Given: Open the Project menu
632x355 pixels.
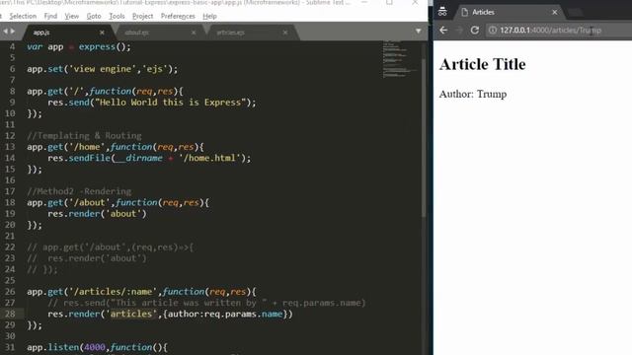Looking at the screenshot, I should (x=142, y=16).
